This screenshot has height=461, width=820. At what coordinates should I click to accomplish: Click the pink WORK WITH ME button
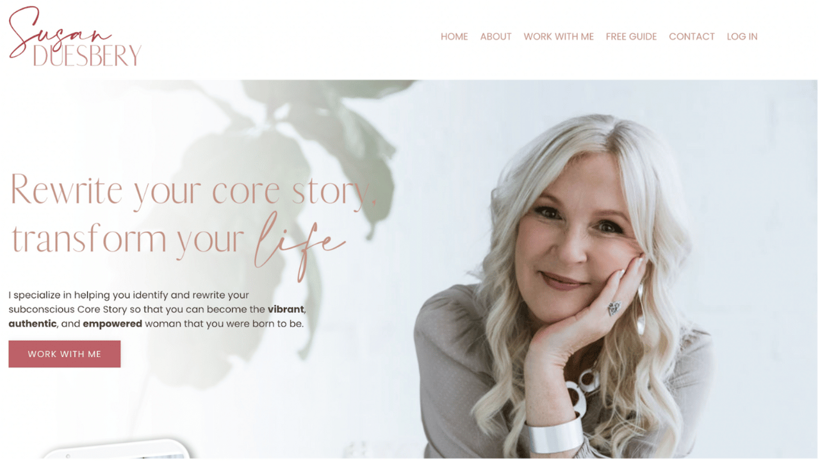pos(65,354)
